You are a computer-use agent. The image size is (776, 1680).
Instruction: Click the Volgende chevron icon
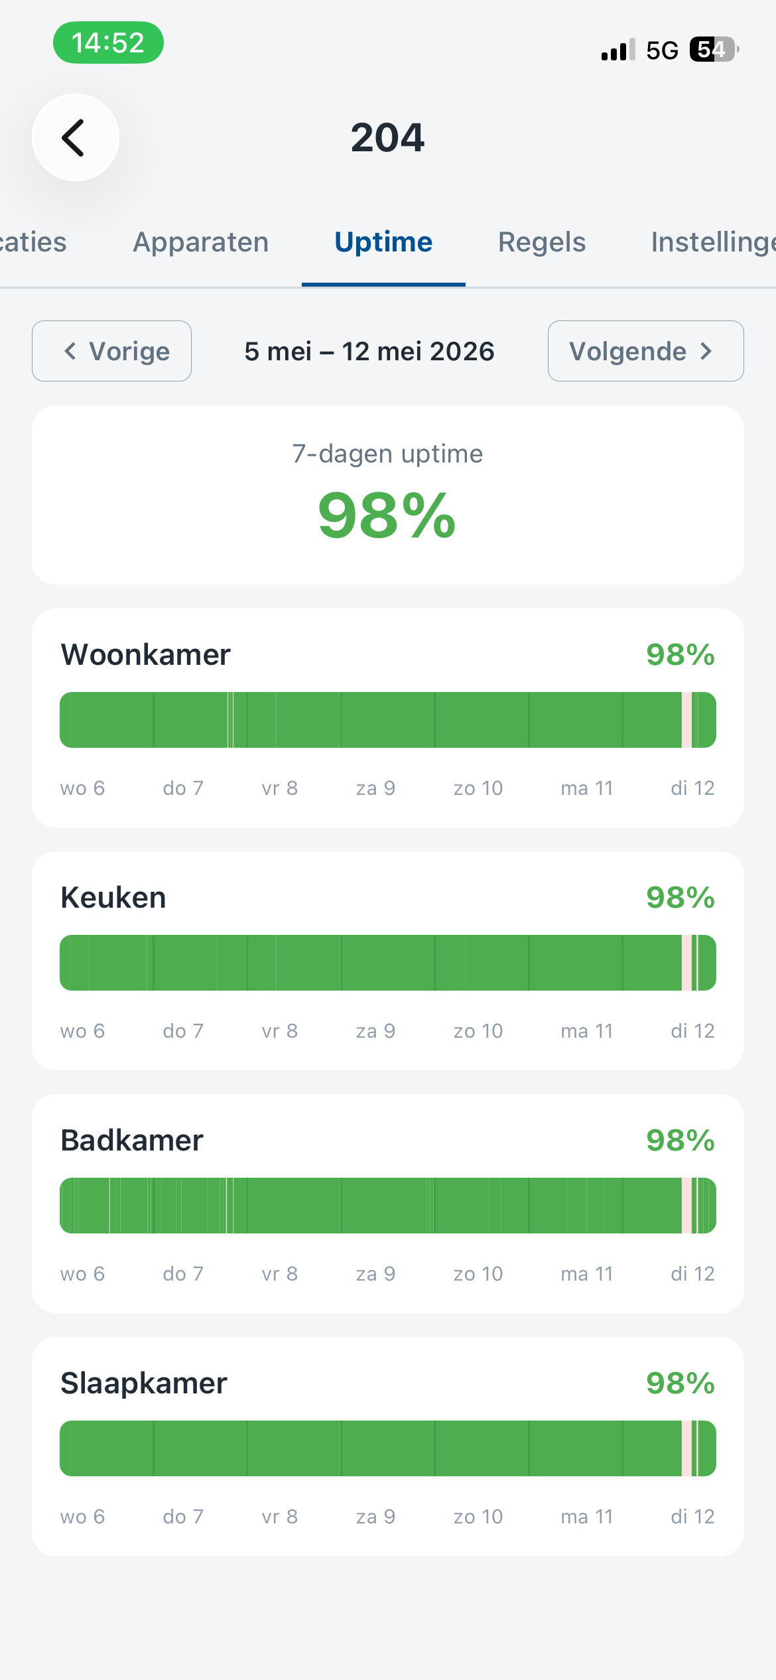pyautogui.click(x=706, y=351)
